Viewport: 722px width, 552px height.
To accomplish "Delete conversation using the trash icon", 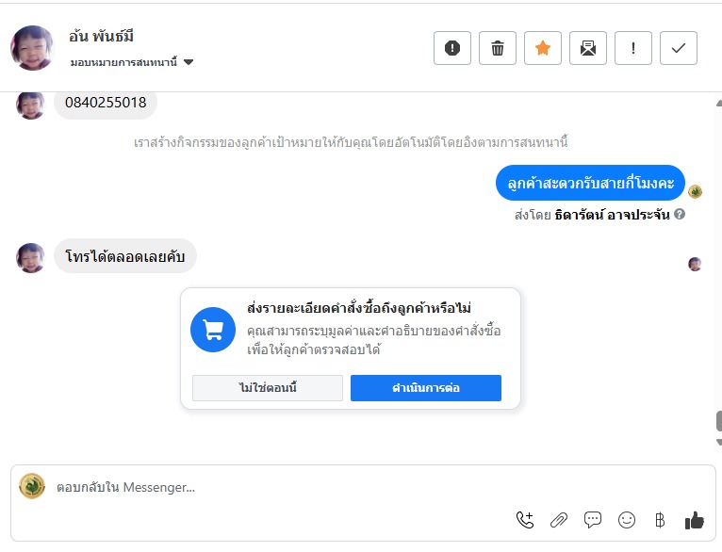I will [x=497, y=48].
